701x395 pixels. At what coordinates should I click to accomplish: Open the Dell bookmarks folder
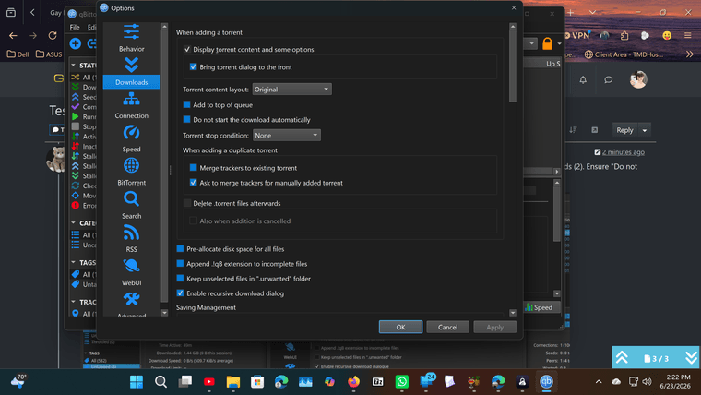point(18,54)
